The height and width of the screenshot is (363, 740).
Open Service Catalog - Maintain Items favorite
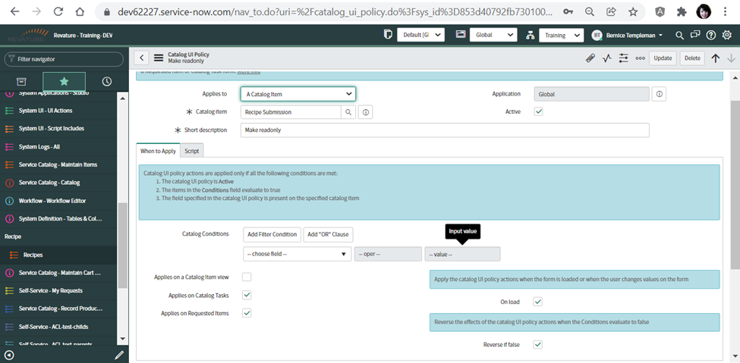click(58, 164)
